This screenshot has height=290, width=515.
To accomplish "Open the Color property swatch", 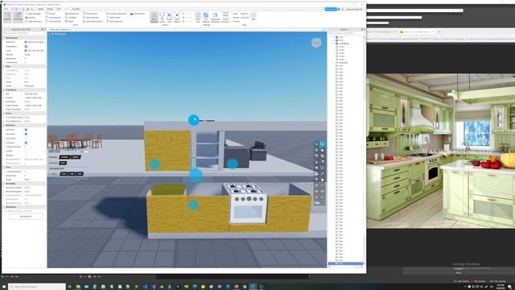I will 26,51.
